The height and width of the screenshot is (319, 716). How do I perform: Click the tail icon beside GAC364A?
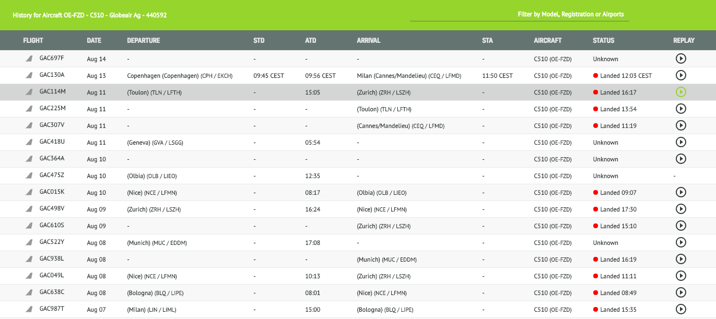pyautogui.click(x=29, y=159)
